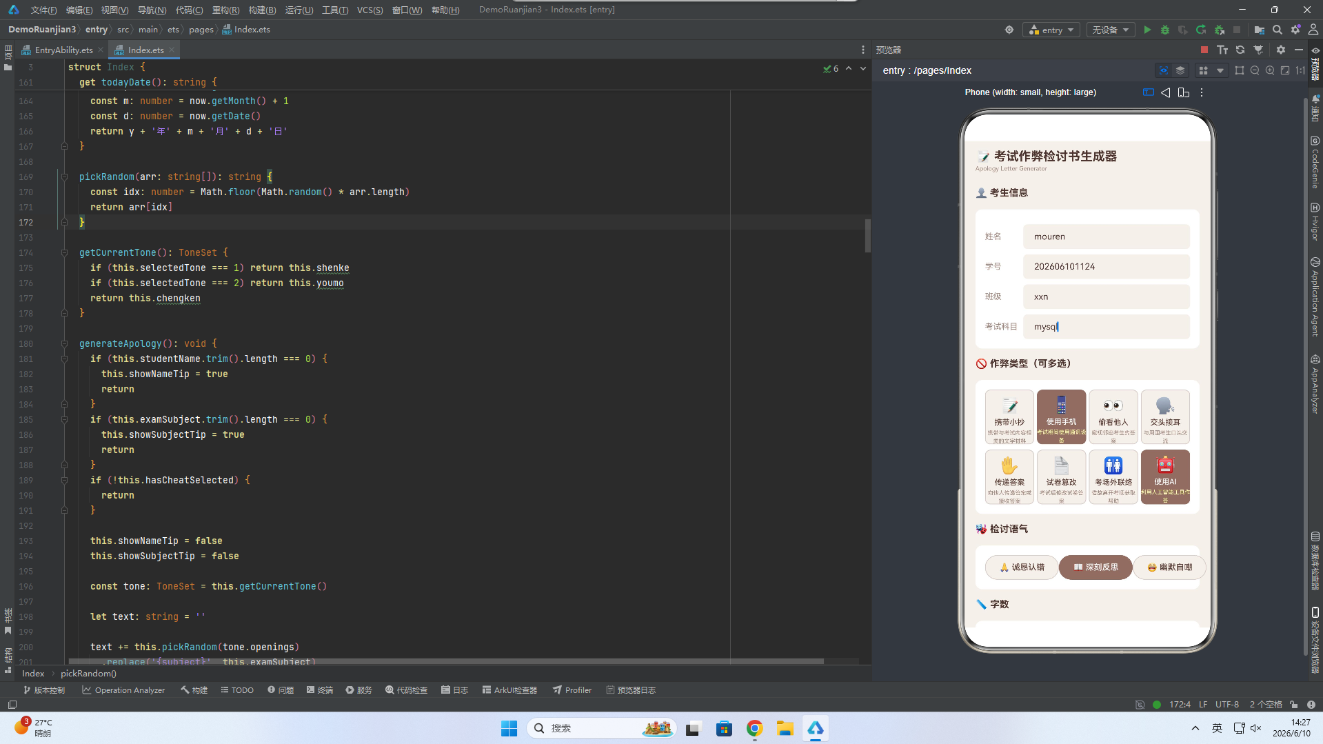Click the fit-to-screen icon in previewer
This screenshot has width=1323, height=744.
[x=1285, y=70]
